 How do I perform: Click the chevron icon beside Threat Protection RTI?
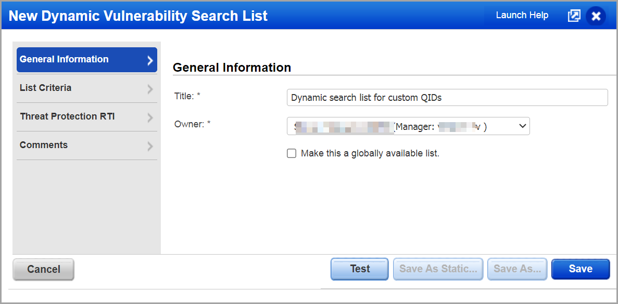point(150,117)
